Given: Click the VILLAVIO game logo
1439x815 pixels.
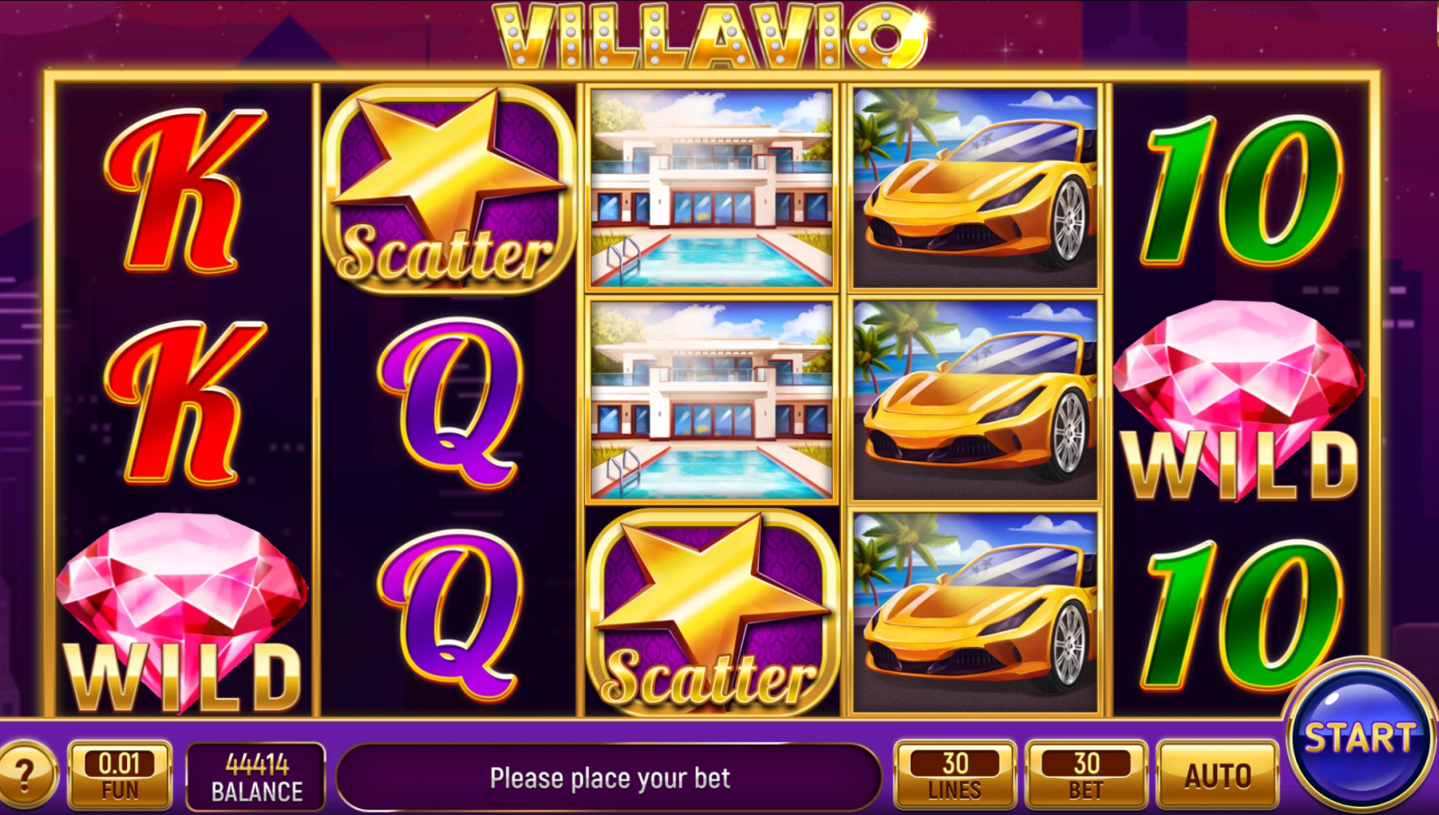Looking at the screenshot, I should (711, 35).
